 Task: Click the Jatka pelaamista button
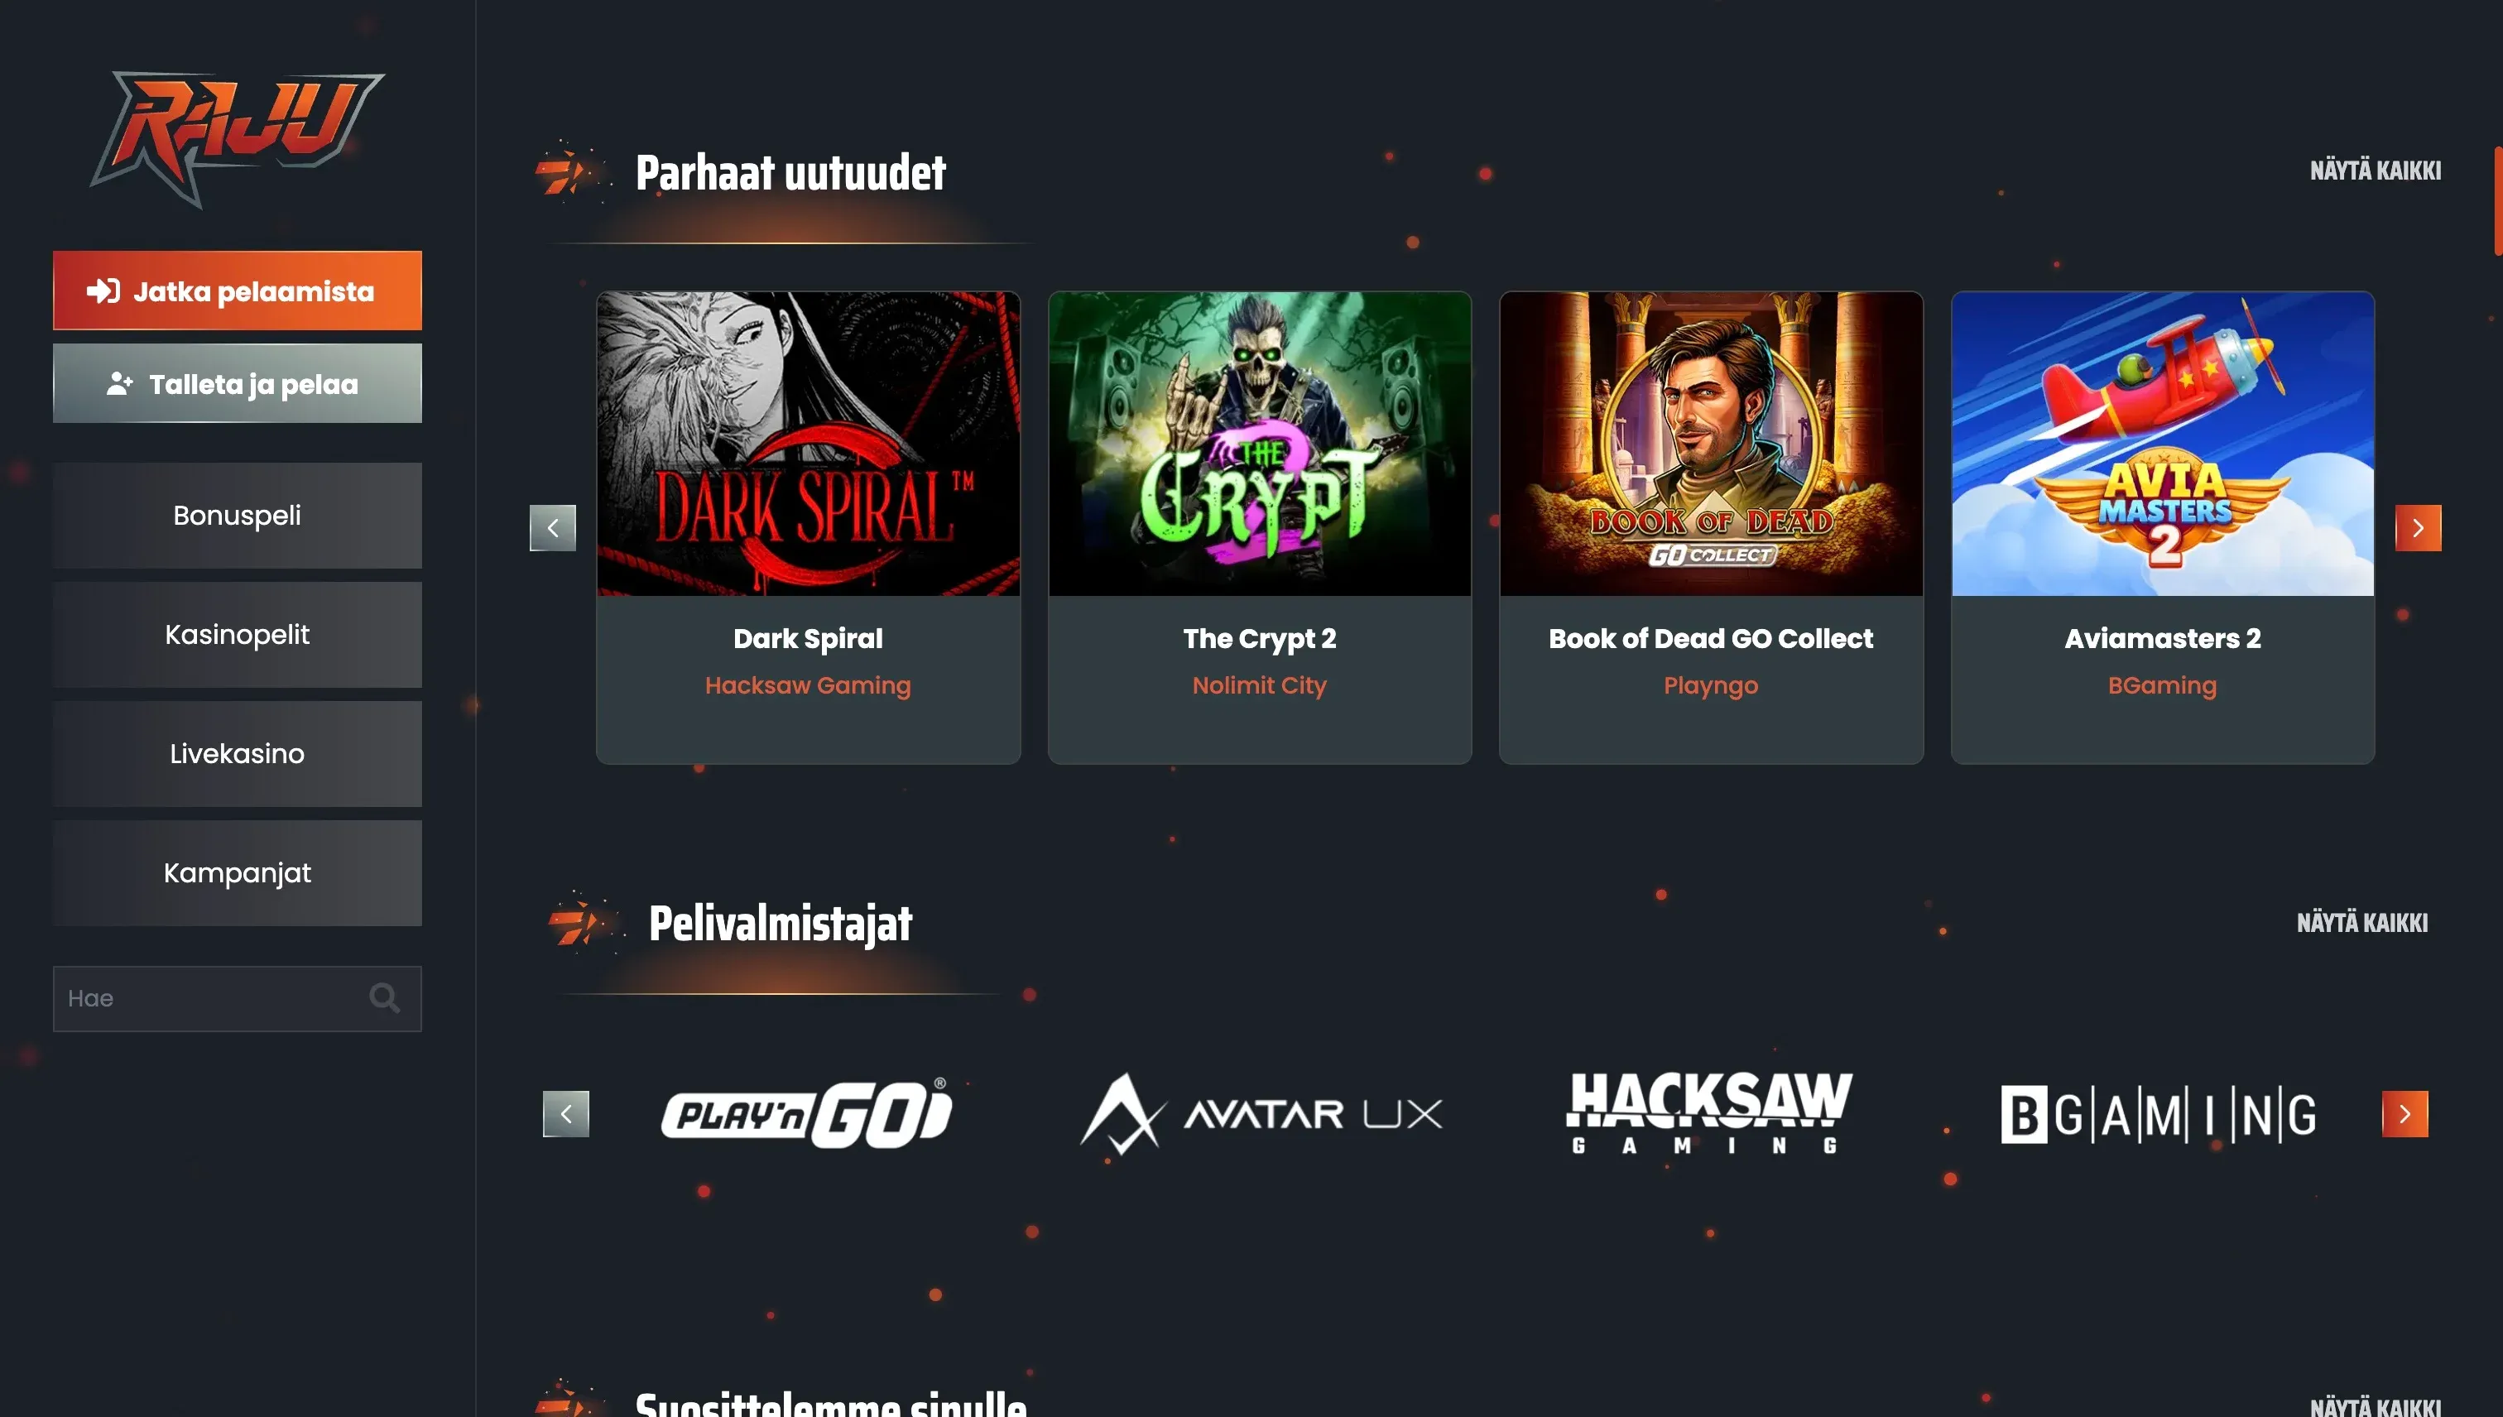pos(238,291)
